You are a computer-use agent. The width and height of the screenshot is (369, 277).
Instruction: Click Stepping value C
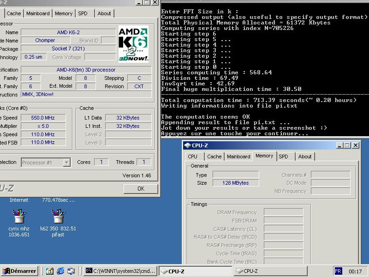point(139,78)
